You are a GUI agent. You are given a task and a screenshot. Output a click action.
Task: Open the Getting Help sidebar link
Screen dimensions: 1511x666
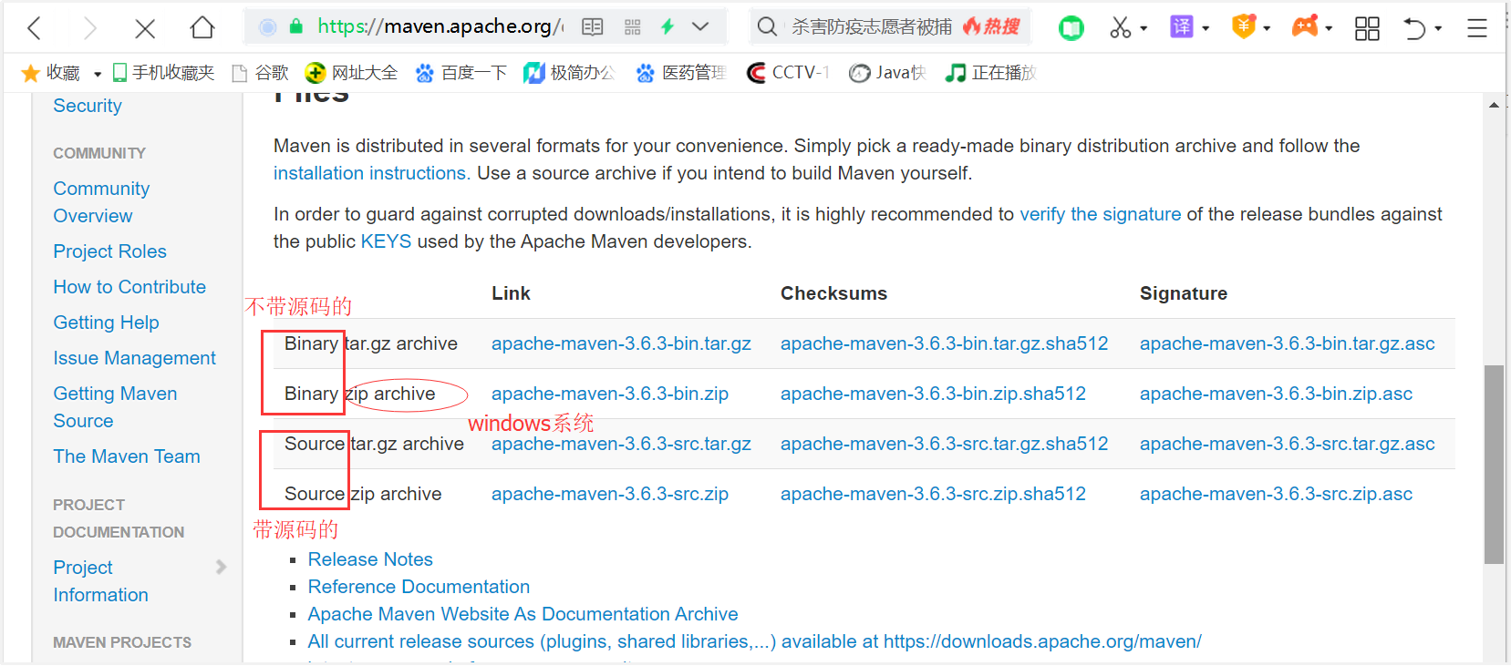[106, 323]
